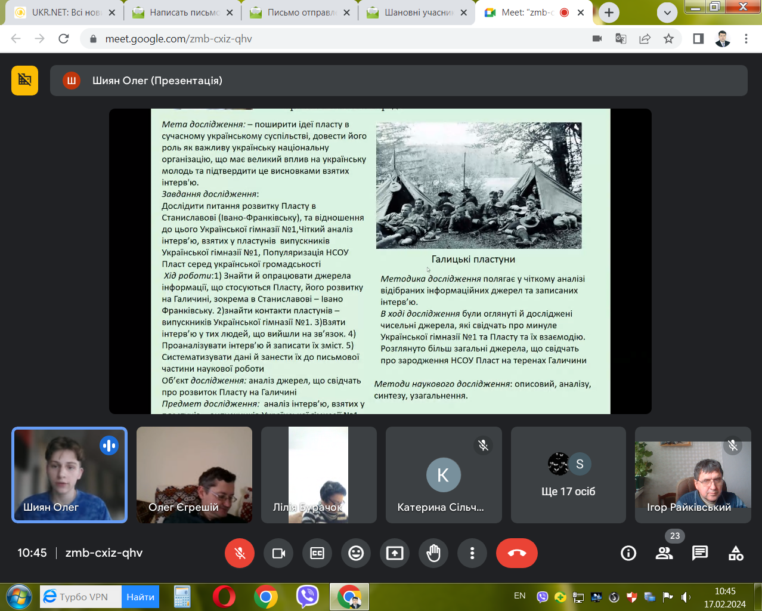Screen dimensions: 762x611
Task: Open meeting details info icon
Action: coord(628,553)
